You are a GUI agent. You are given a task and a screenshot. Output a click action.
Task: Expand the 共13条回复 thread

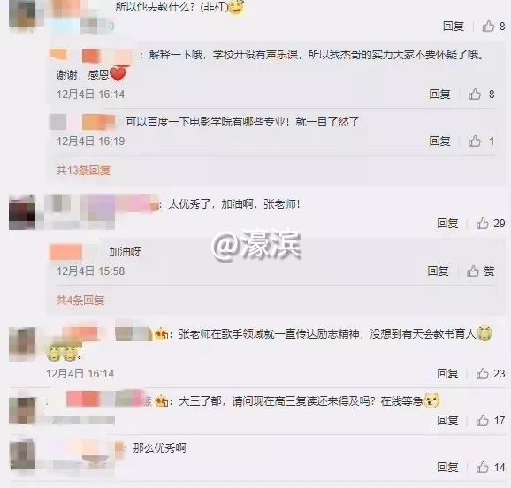[83, 170]
